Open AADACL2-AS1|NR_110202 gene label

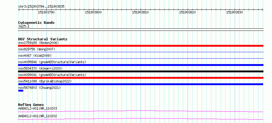click(x=38, y=116)
